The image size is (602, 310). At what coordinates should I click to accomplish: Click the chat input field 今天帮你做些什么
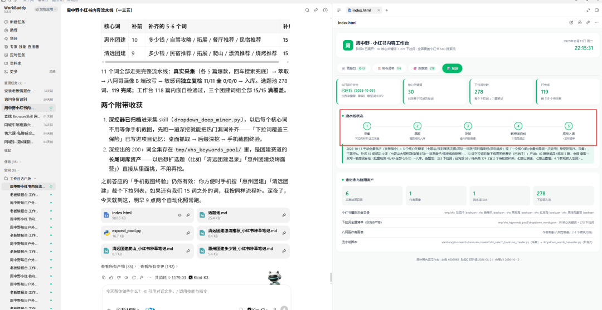196,291
